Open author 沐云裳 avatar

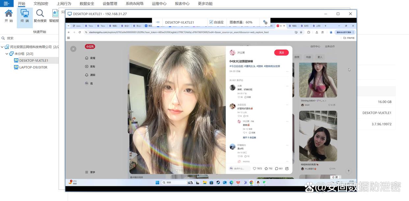click(232, 53)
